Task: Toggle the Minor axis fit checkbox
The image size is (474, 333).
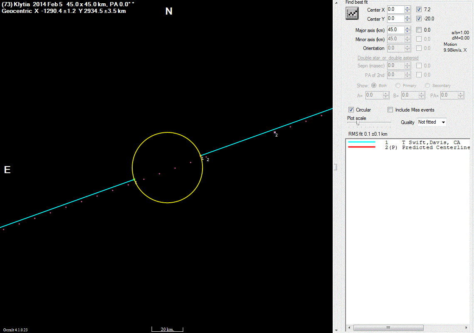Action: 419,39
